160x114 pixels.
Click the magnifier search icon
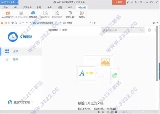[142, 30]
